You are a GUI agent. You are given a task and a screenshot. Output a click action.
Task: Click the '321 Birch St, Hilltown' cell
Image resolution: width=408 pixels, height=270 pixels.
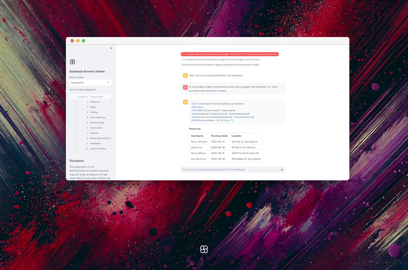pos(246,147)
